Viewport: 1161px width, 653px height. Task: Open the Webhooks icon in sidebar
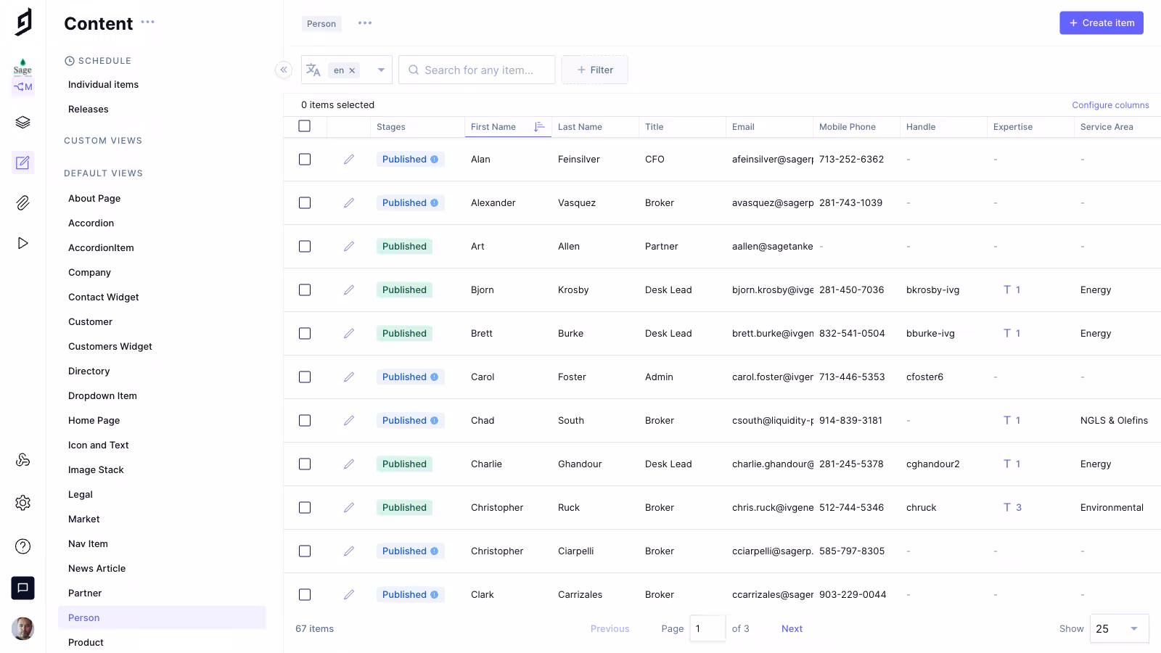(x=22, y=460)
